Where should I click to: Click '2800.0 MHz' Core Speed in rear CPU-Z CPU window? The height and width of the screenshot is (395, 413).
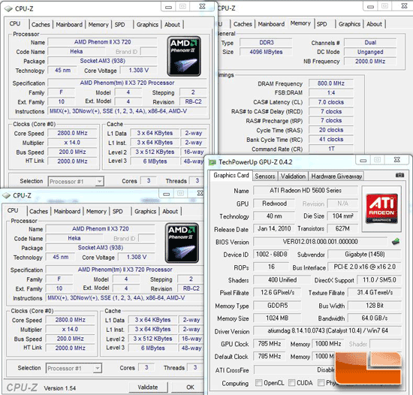(72, 133)
